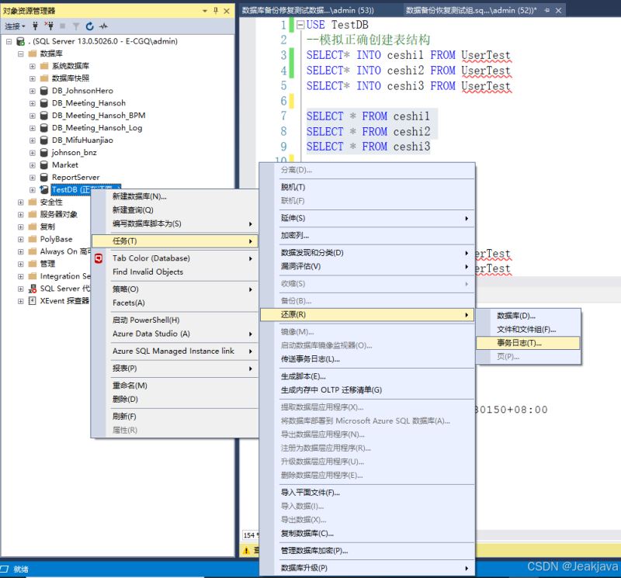Expand the DB_MifuHuanjiao database node
This screenshot has height=578, width=621.
[33, 140]
